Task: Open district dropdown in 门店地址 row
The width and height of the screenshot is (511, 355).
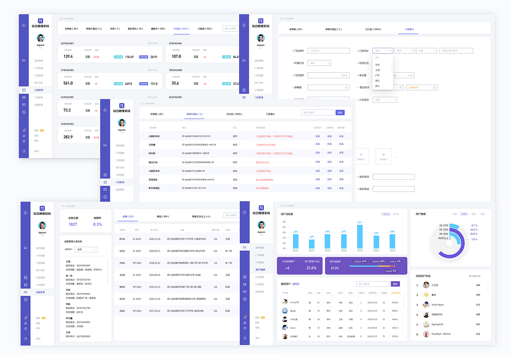Action: tap(427, 51)
